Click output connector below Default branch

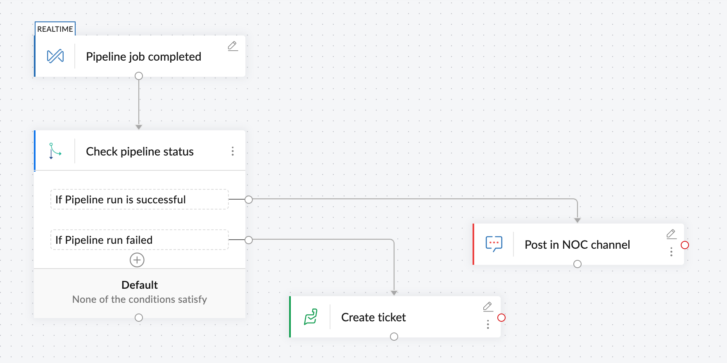click(x=139, y=318)
